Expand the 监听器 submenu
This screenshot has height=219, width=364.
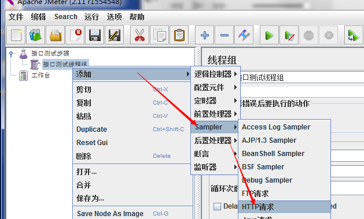215,167
